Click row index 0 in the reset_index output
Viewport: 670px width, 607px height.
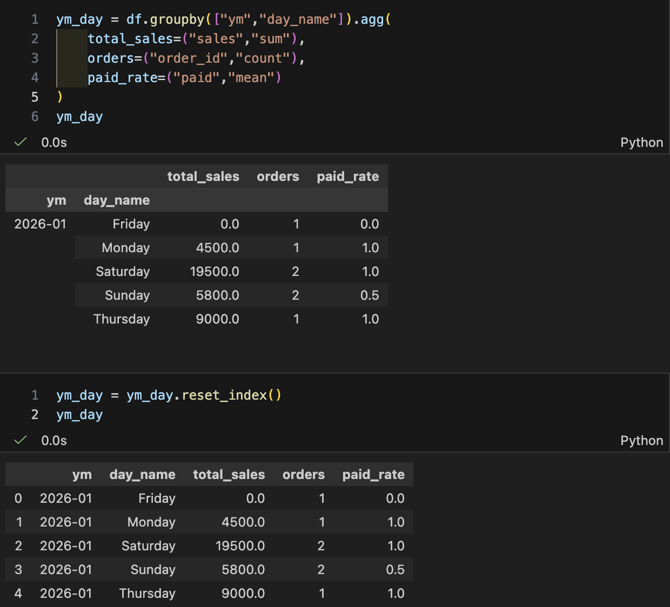tap(18, 498)
